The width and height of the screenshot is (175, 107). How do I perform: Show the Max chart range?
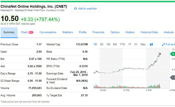[143, 44]
